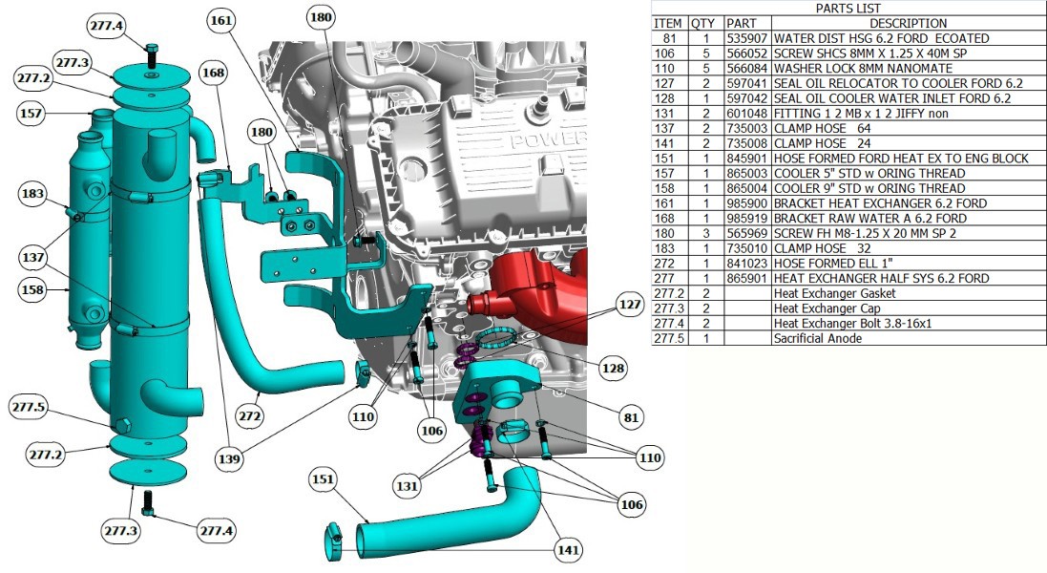Select the 81 water distribution housing callout
Image resolution: width=1047 pixels, height=573 pixels.
[630, 417]
